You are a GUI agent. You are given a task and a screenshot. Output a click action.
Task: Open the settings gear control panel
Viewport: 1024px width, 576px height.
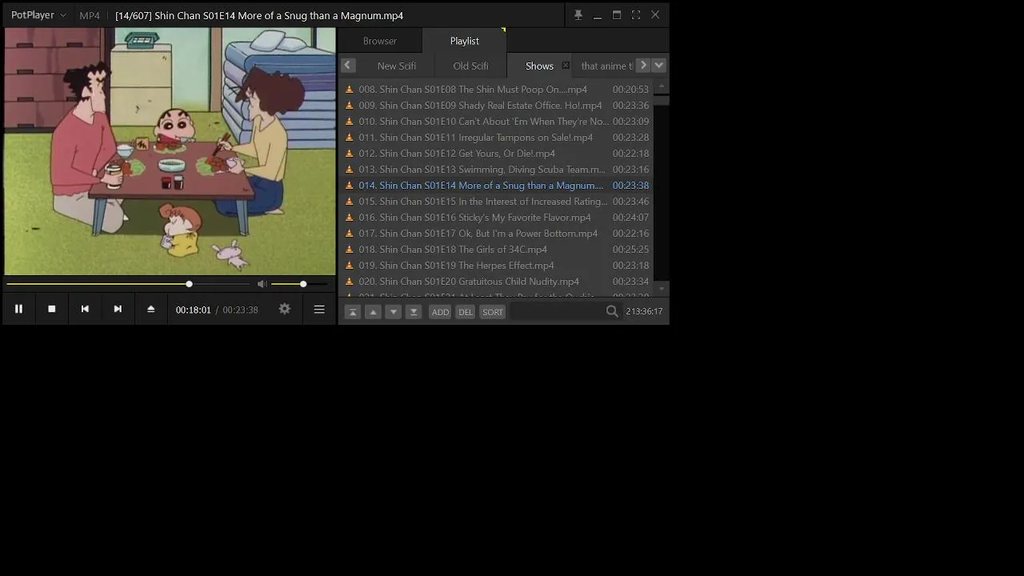click(x=284, y=309)
